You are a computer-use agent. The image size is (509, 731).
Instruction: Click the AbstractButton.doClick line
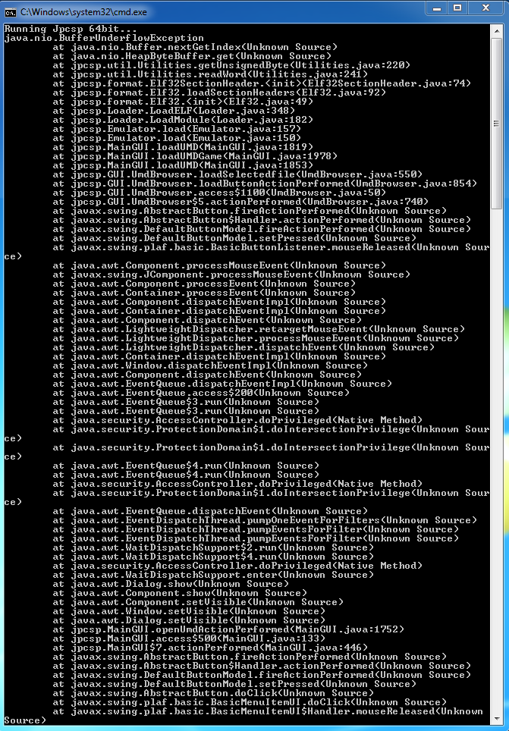212,693
